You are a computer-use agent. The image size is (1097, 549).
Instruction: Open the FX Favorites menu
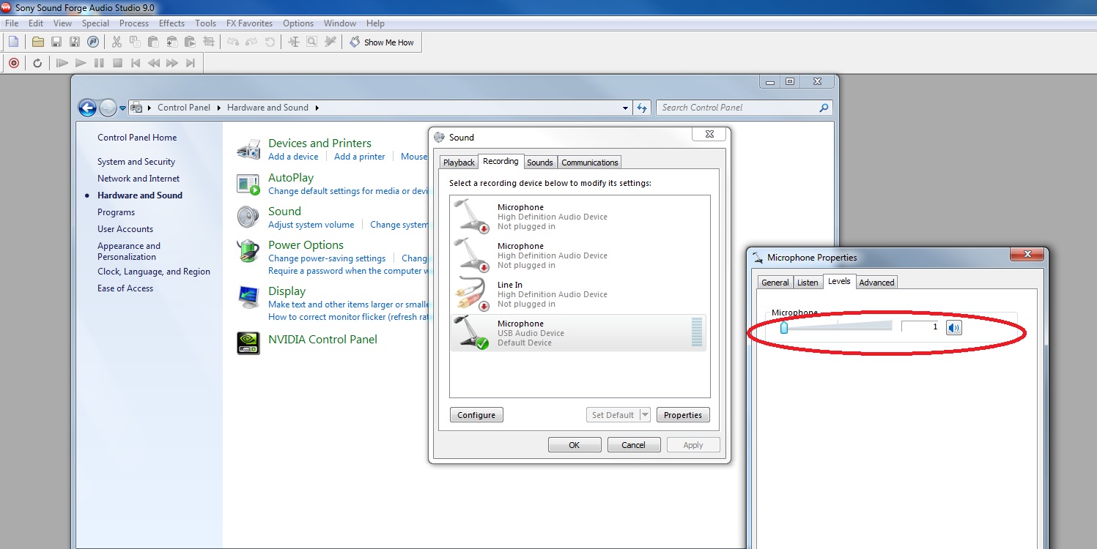(x=249, y=23)
